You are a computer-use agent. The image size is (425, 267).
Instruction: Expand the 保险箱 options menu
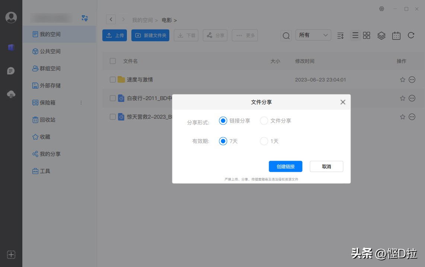click(x=81, y=103)
